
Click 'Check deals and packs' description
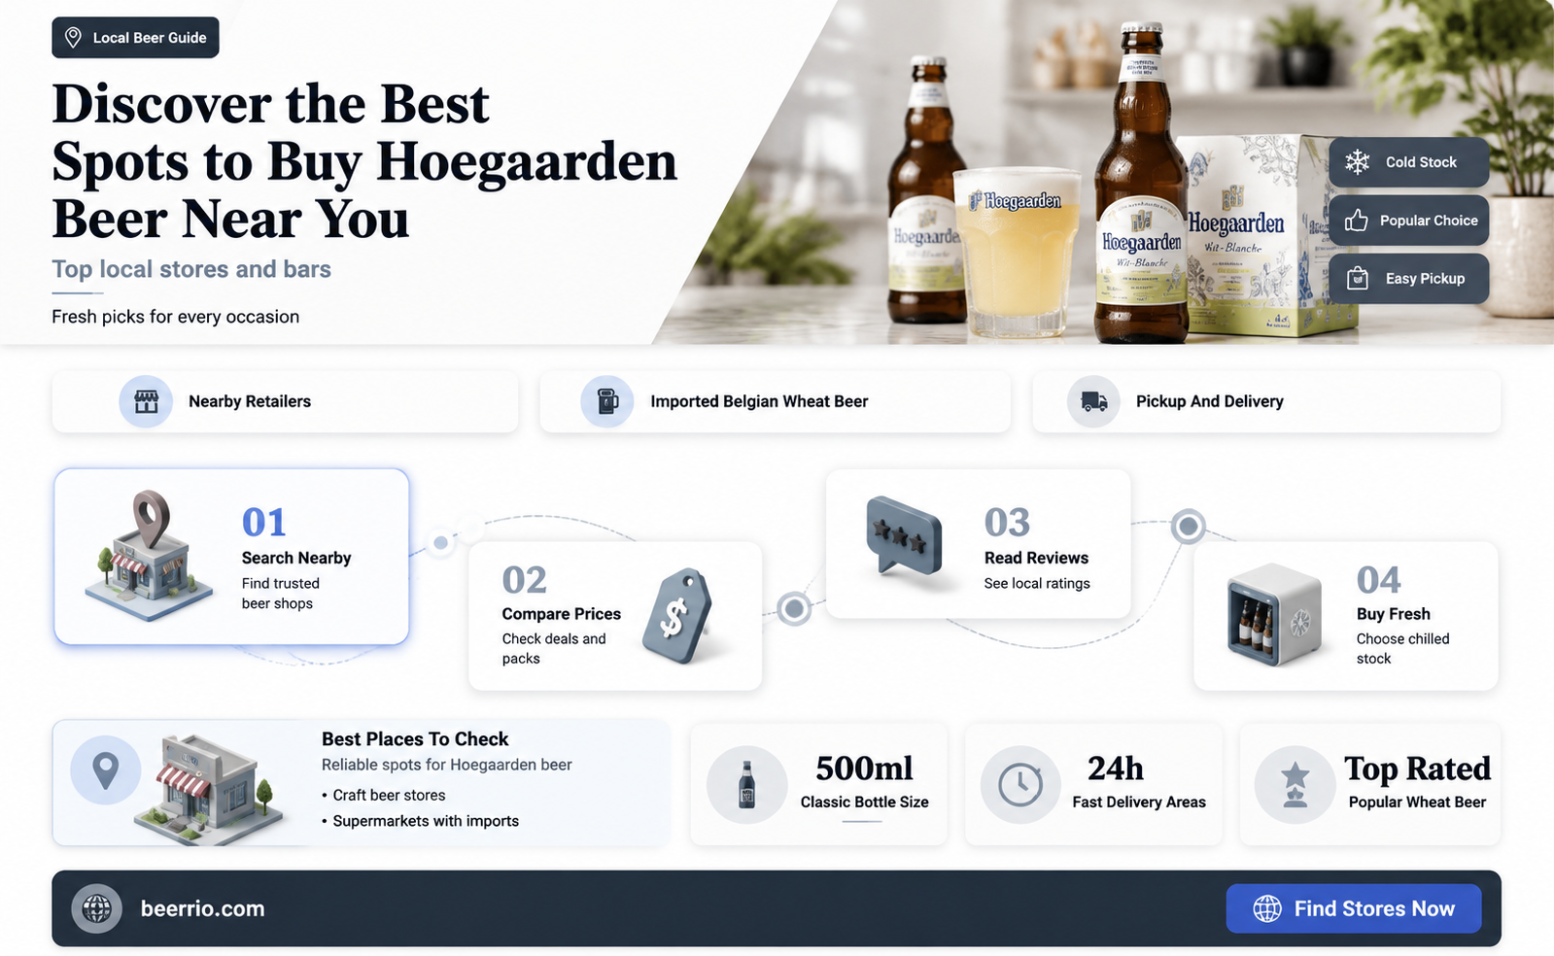[554, 648]
